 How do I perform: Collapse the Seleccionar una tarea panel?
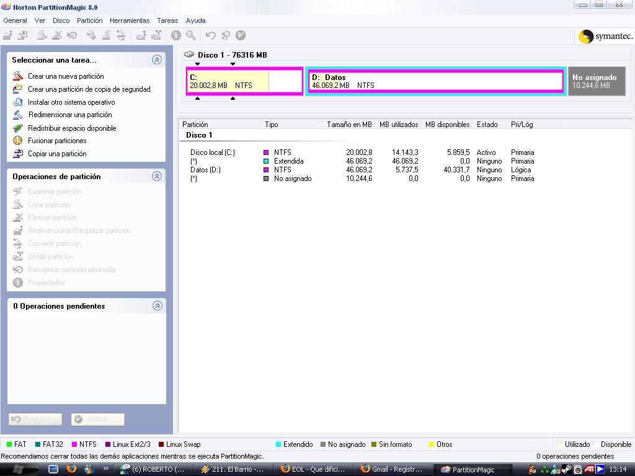pyautogui.click(x=157, y=60)
